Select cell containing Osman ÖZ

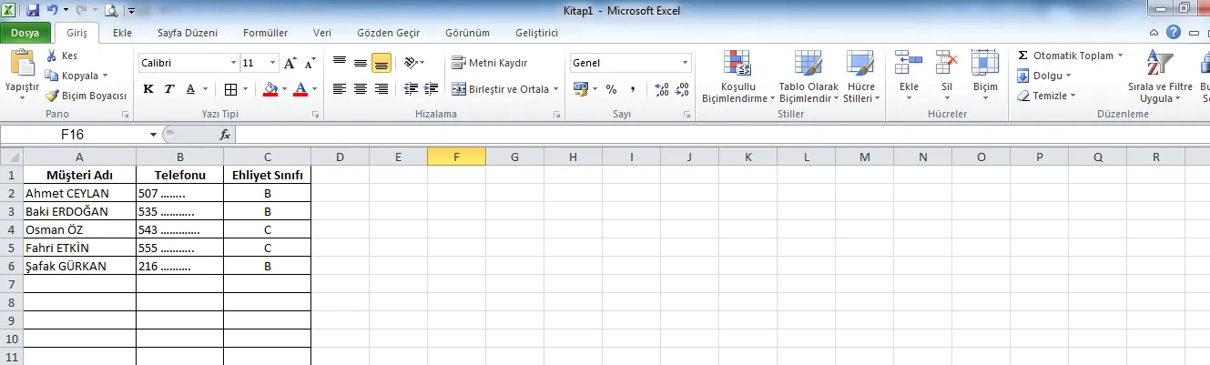pos(79,229)
